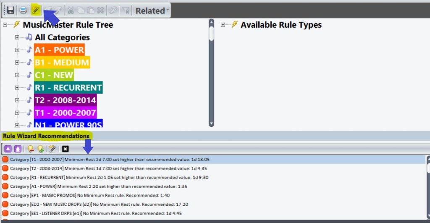Click the wand icon in recommendations toolbar
430x223 pixels.
[52, 149]
